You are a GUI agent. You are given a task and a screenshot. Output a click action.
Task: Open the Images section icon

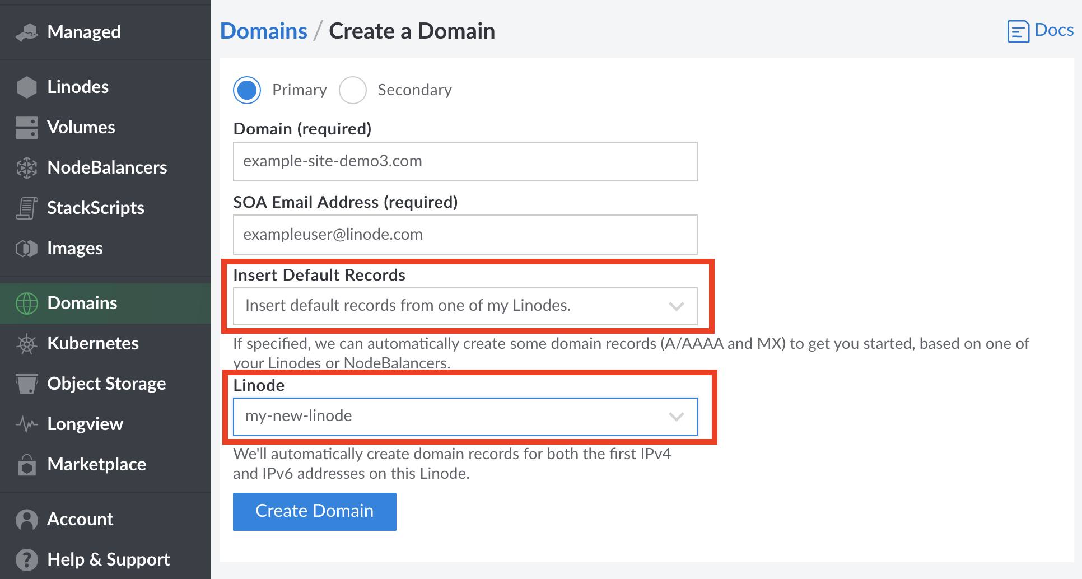(x=26, y=248)
